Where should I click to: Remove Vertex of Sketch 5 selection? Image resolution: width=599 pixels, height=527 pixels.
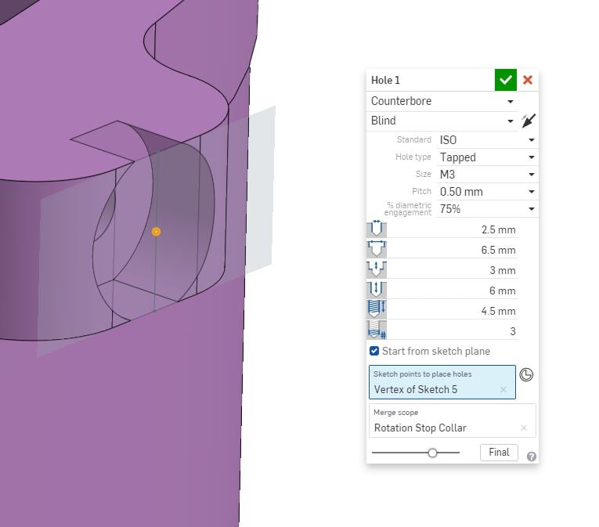[503, 389]
